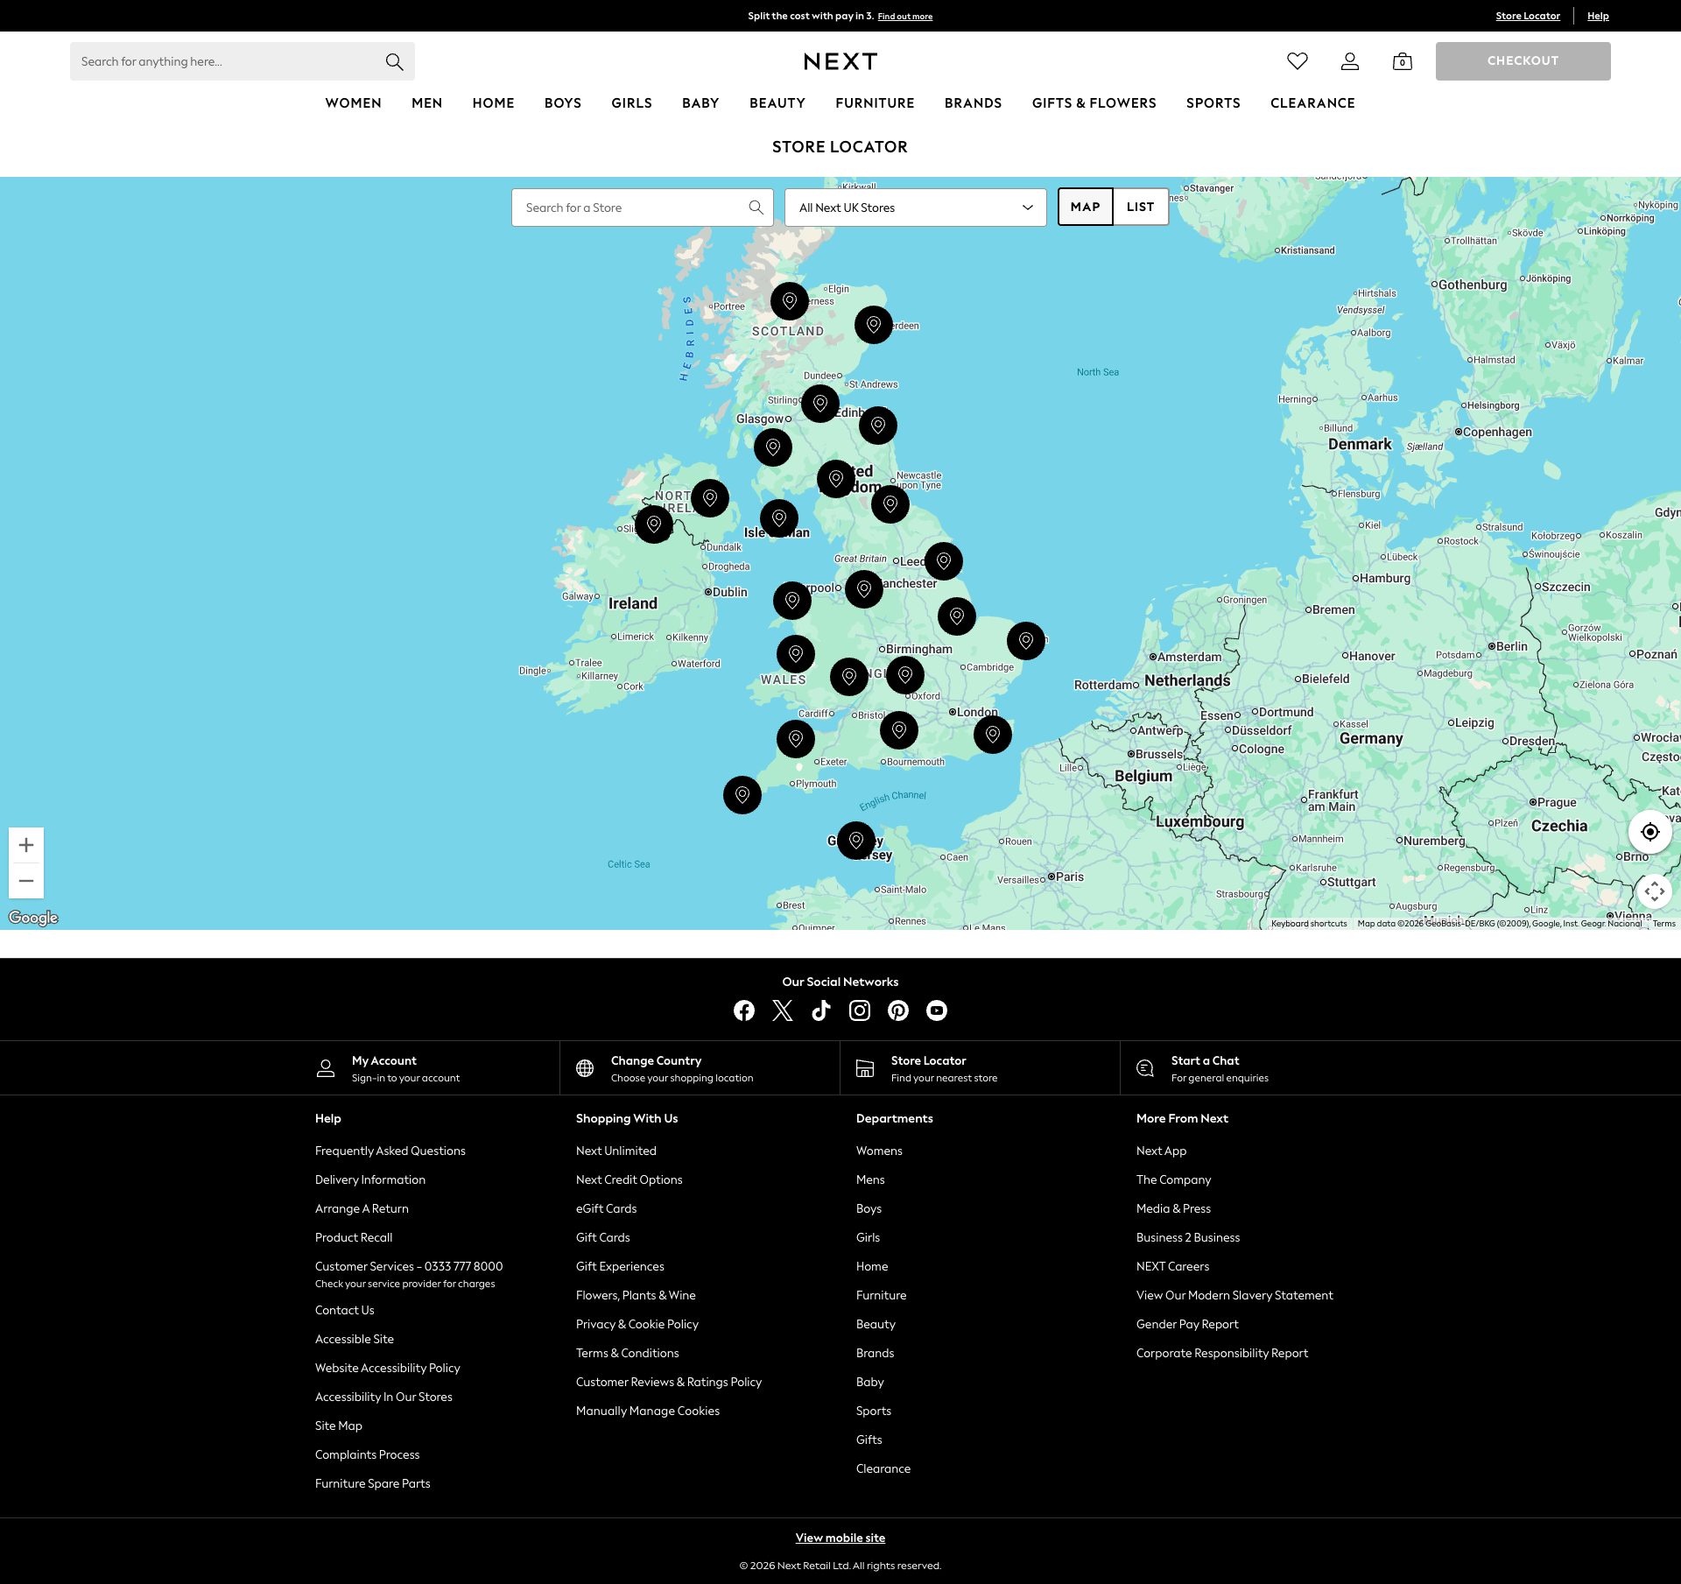
Task: Click the my-location target button on map
Action: click(x=1649, y=832)
